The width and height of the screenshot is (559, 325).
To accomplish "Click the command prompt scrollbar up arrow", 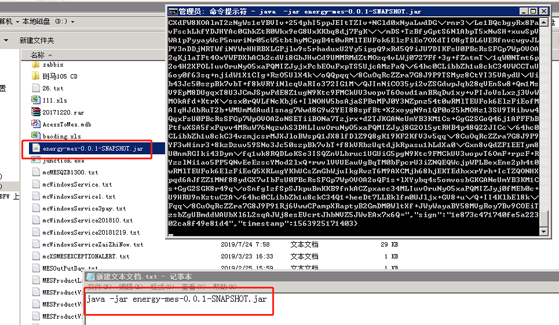I will pyautogui.click(x=544, y=22).
